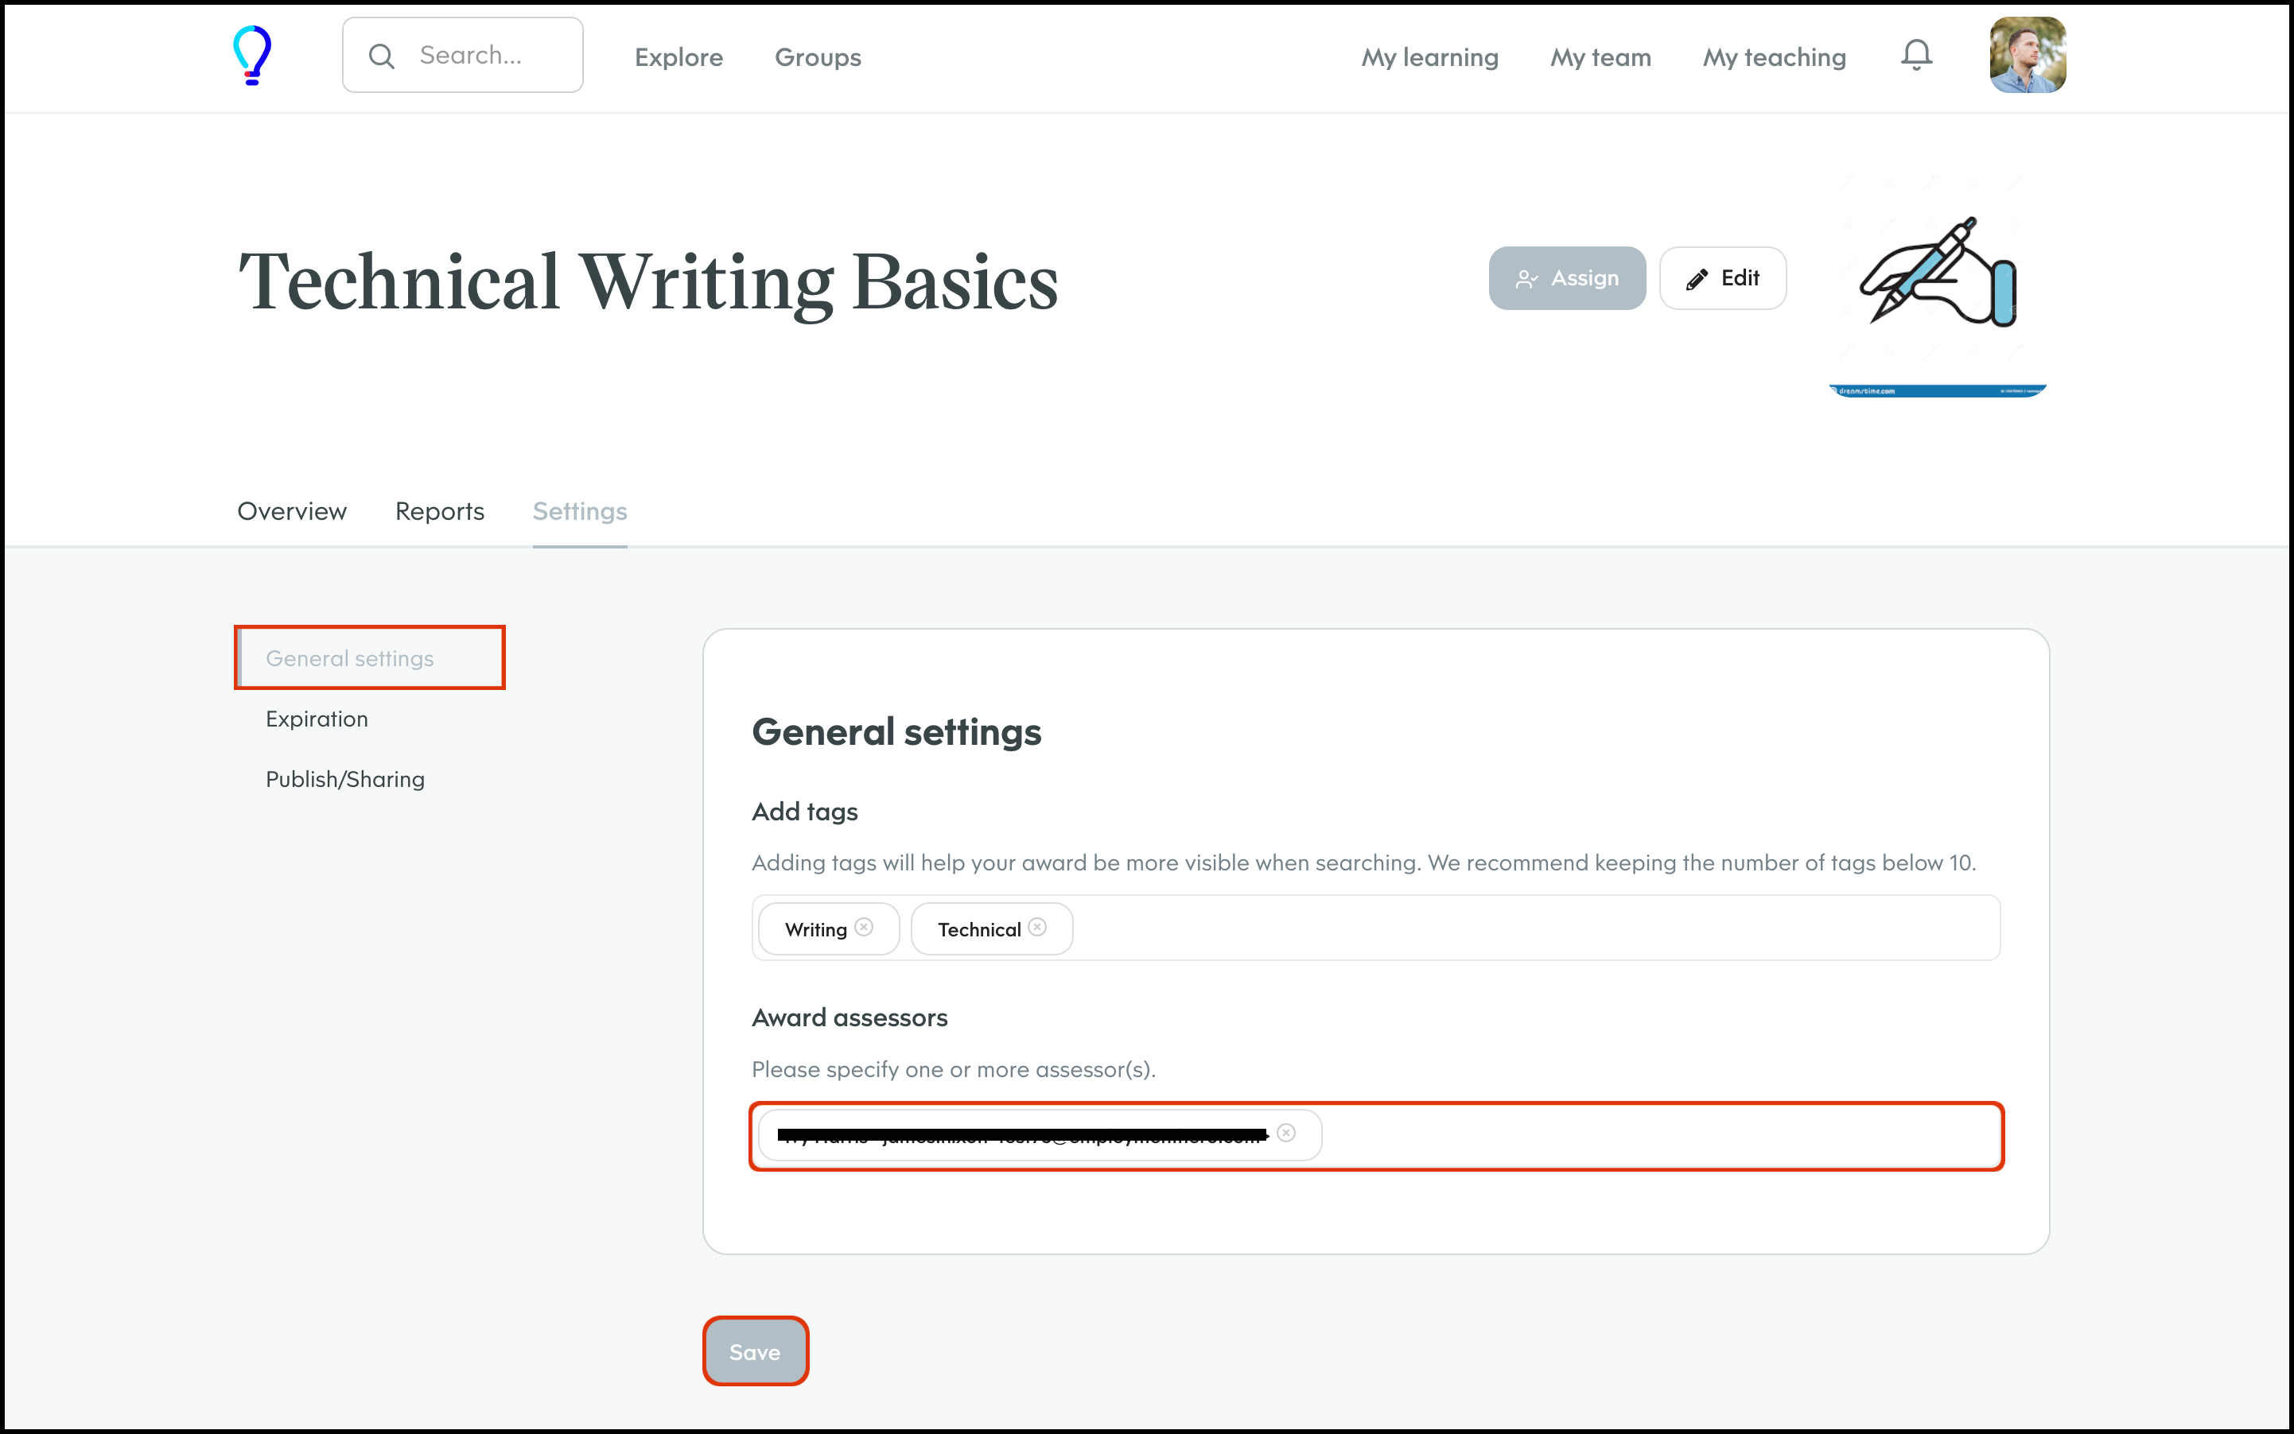Open the notifications bell
2294x1434 pixels.
coord(1915,55)
